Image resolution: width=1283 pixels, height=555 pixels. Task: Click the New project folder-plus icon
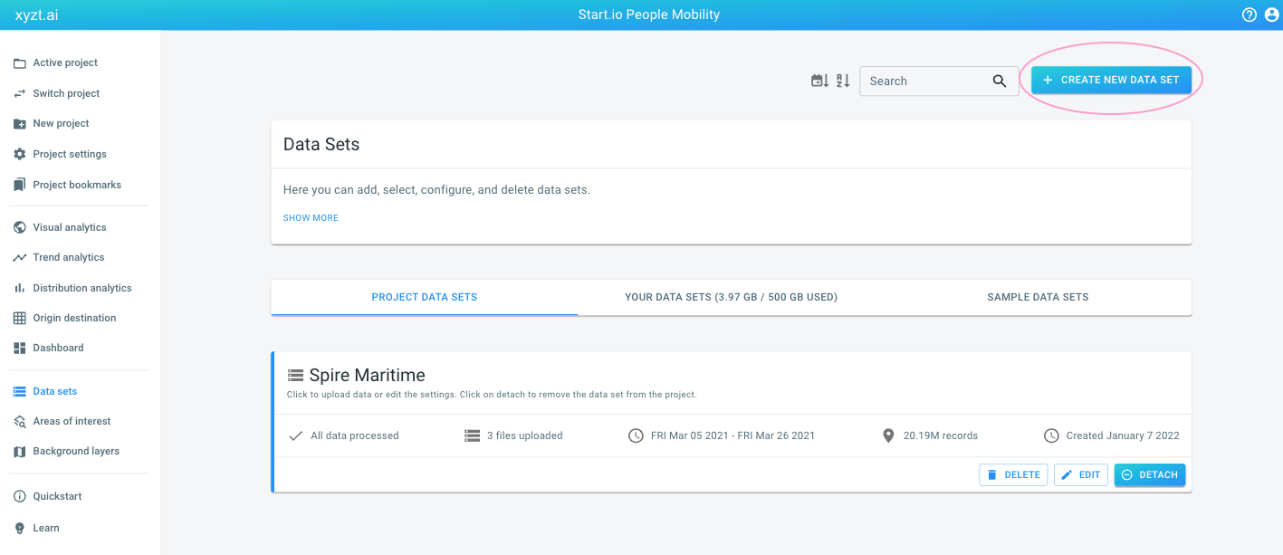(x=19, y=123)
